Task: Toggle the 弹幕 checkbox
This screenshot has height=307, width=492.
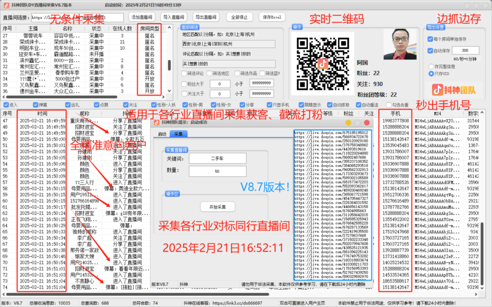Action: [35, 105]
